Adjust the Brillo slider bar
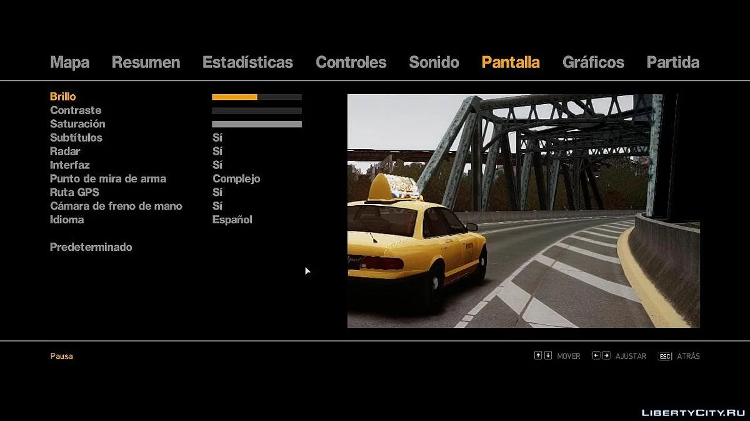 pyautogui.click(x=257, y=97)
